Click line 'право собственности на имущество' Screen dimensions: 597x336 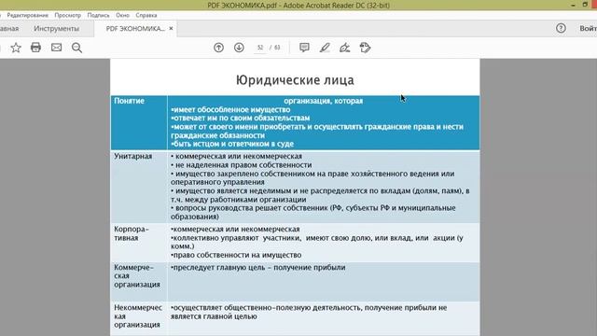coord(236,255)
